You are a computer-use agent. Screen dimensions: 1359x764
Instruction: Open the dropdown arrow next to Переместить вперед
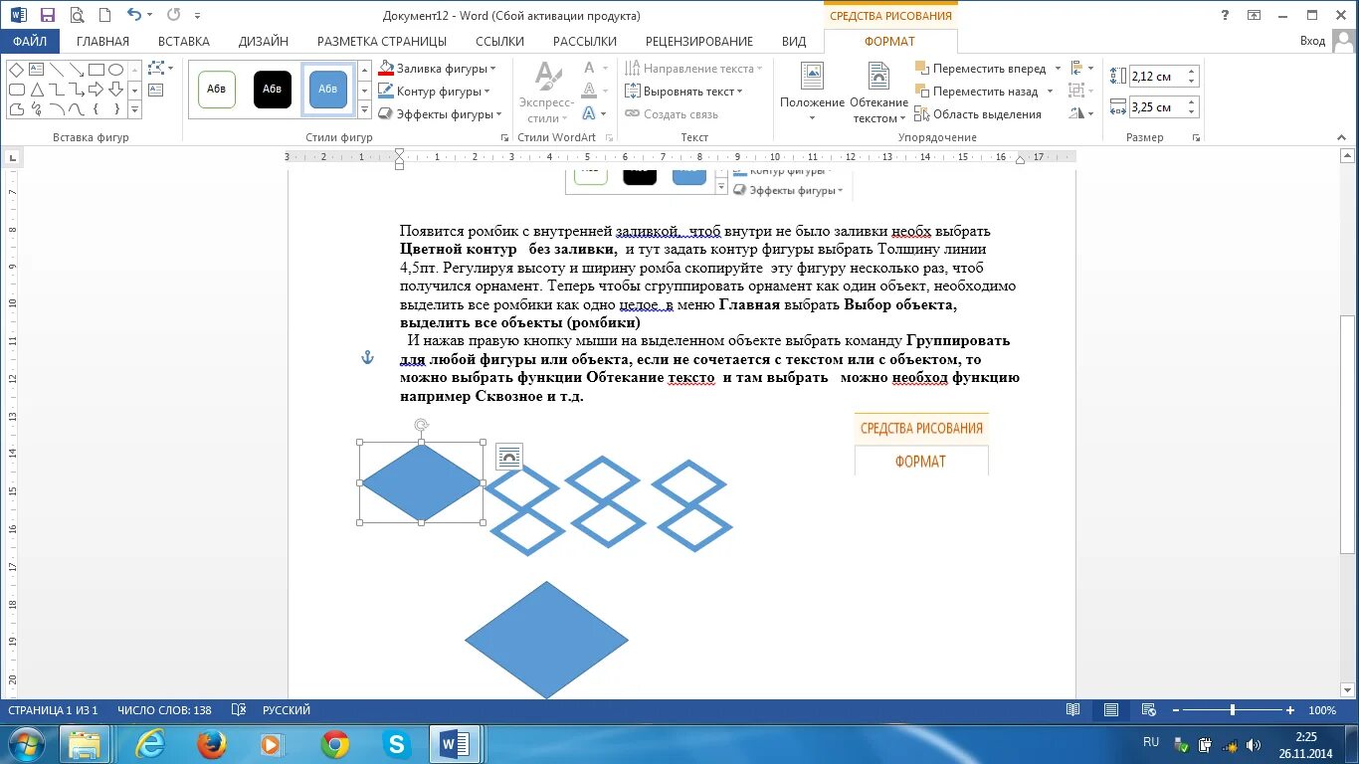1058,69
